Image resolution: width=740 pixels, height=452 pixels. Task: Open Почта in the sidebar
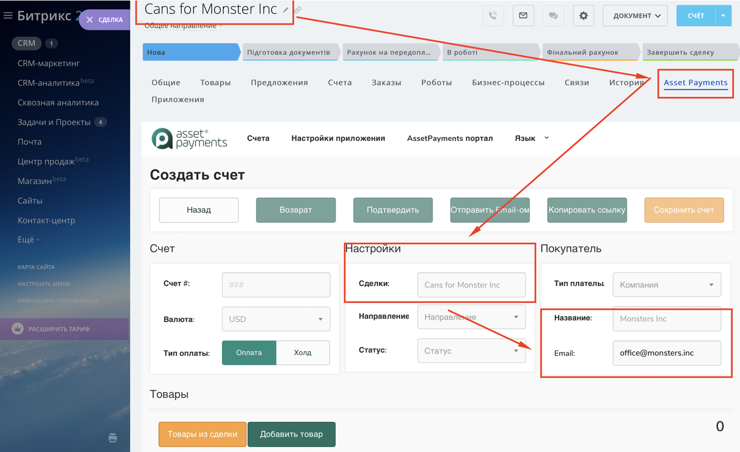point(30,142)
